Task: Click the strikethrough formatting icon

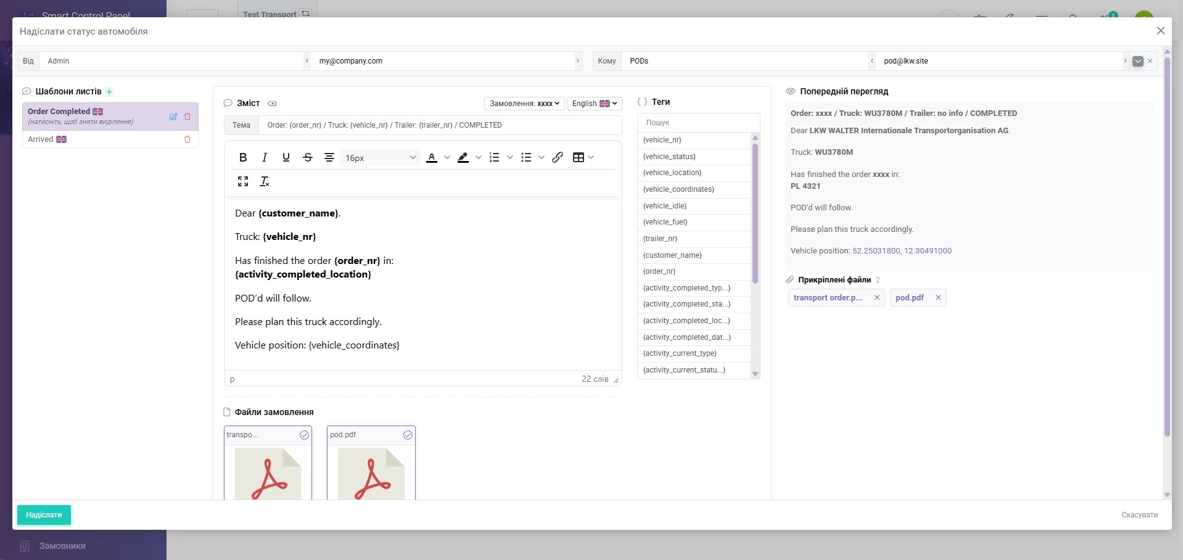Action: click(x=308, y=158)
